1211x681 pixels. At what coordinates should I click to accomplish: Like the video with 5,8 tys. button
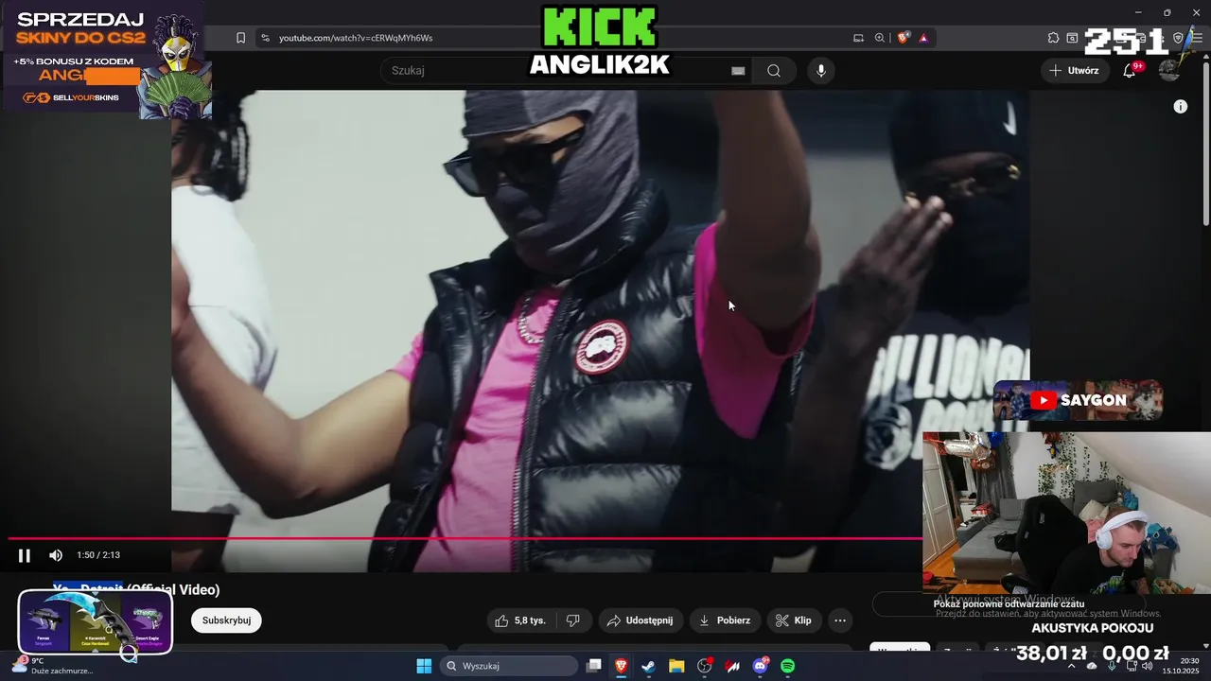click(x=520, y=620)
